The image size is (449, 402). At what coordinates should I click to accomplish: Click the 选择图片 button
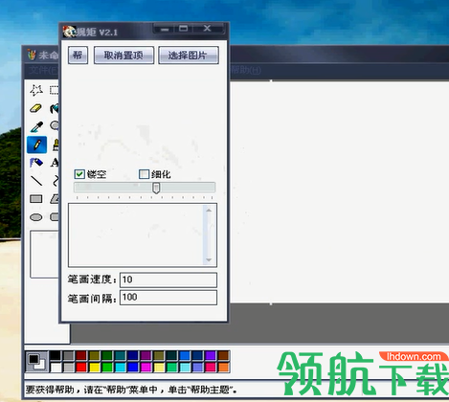pos(189,56)
